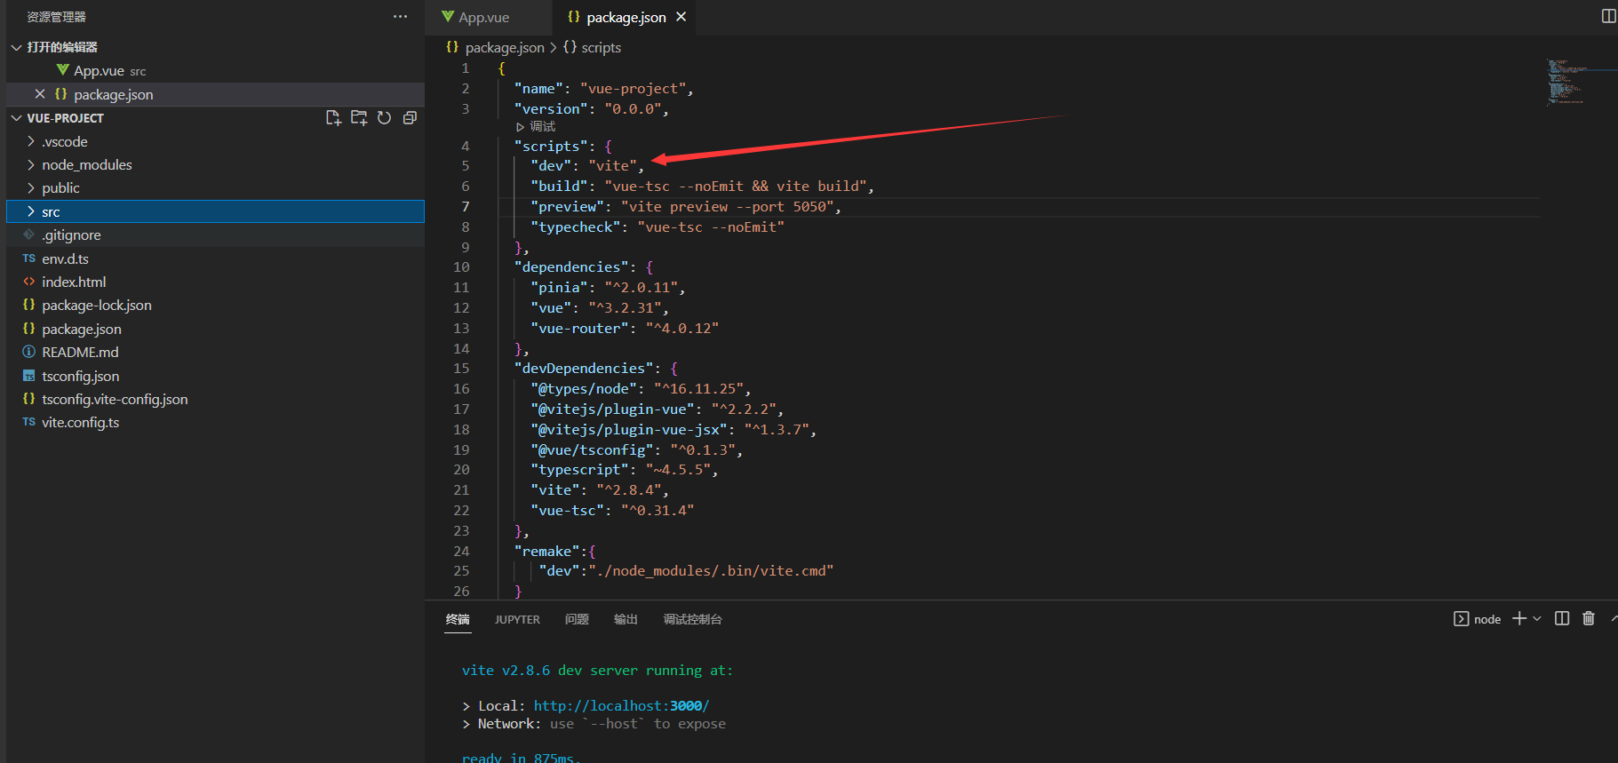The image size is (1618, 763).
Task: Collapse all folders in explorer
Action: point(410,118)
